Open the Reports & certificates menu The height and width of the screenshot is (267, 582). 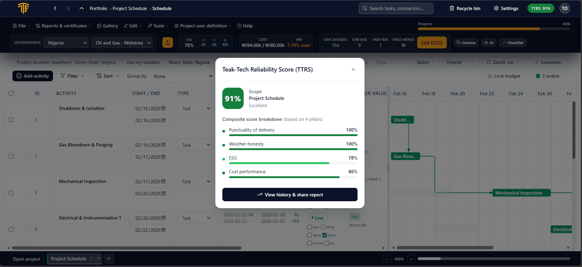[x=63, y=26]
